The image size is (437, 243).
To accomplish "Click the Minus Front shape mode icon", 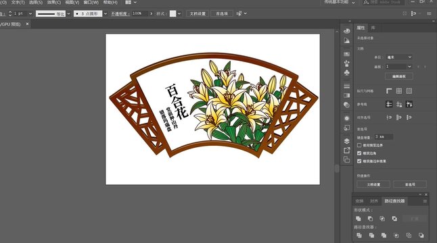I will pos(370,219).
